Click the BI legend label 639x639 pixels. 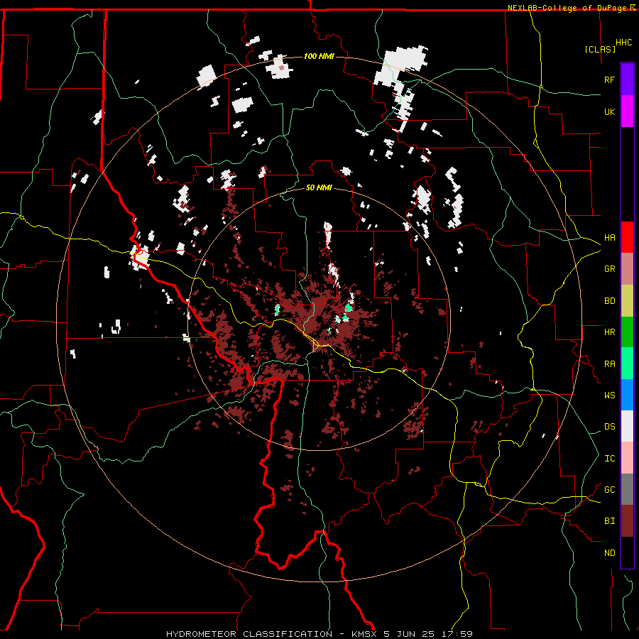[609, 521]
